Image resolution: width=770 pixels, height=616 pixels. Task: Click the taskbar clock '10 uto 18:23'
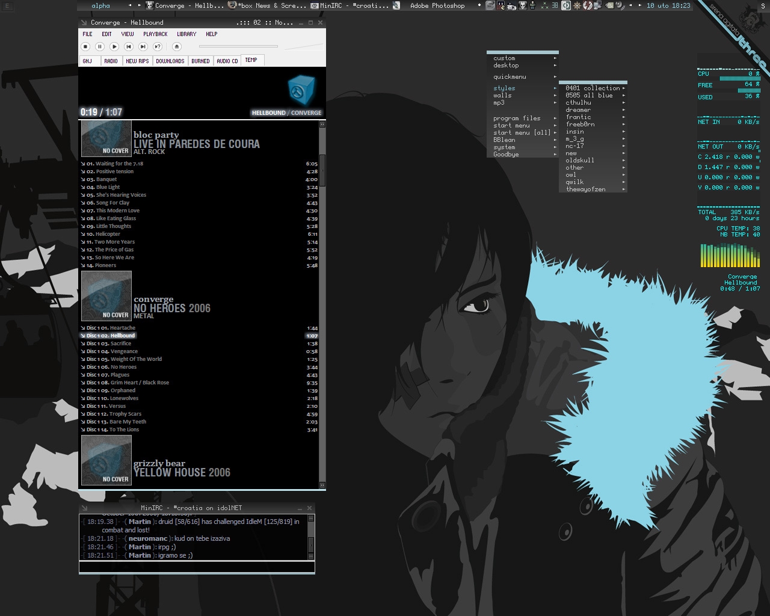(668, 5)
